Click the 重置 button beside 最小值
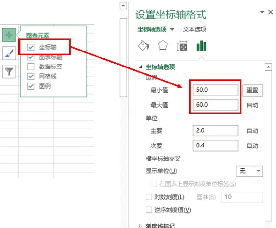Screen dimensions: 276x228 253,90
